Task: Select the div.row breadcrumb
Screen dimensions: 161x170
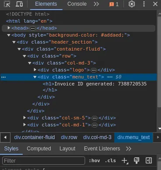Action: 69,137
